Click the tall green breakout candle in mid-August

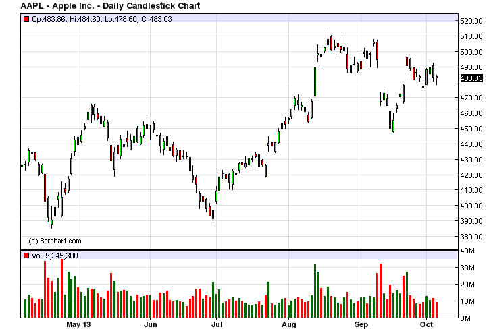point(315,82)
